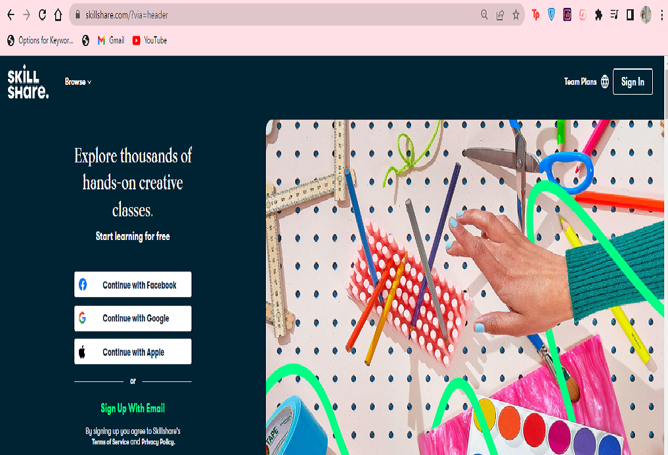Screen dimensions: 668x455
Task: Open the zoom magnifier icon in the address bar
Action: pyautogui.click(x=484, y=15)
